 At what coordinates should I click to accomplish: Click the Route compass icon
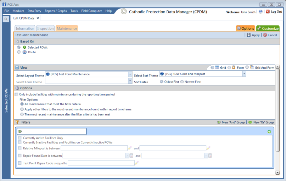(x=24, y=52)
